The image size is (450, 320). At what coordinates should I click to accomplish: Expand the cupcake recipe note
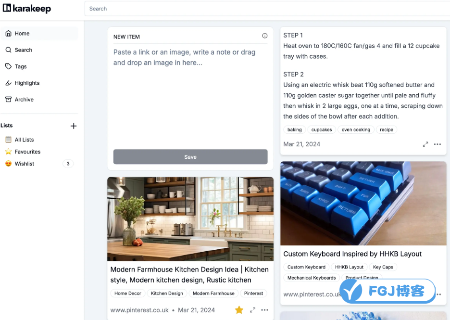[425, 144]
